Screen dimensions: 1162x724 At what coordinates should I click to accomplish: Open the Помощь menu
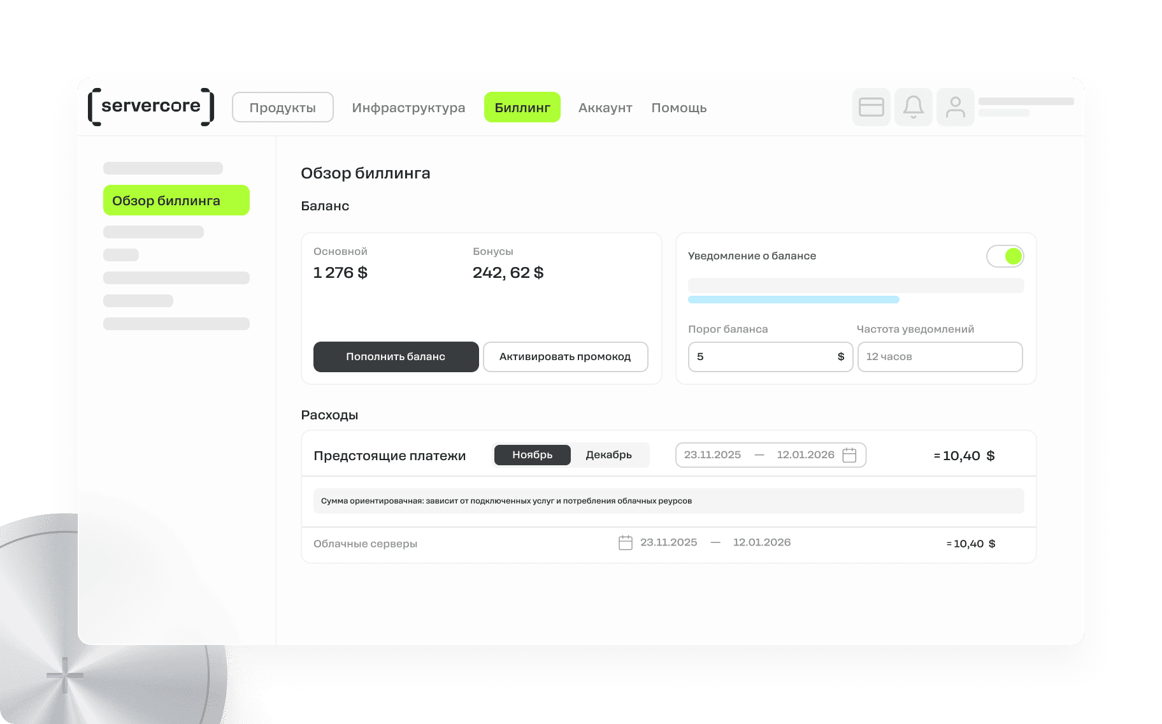tap(679, 108)
